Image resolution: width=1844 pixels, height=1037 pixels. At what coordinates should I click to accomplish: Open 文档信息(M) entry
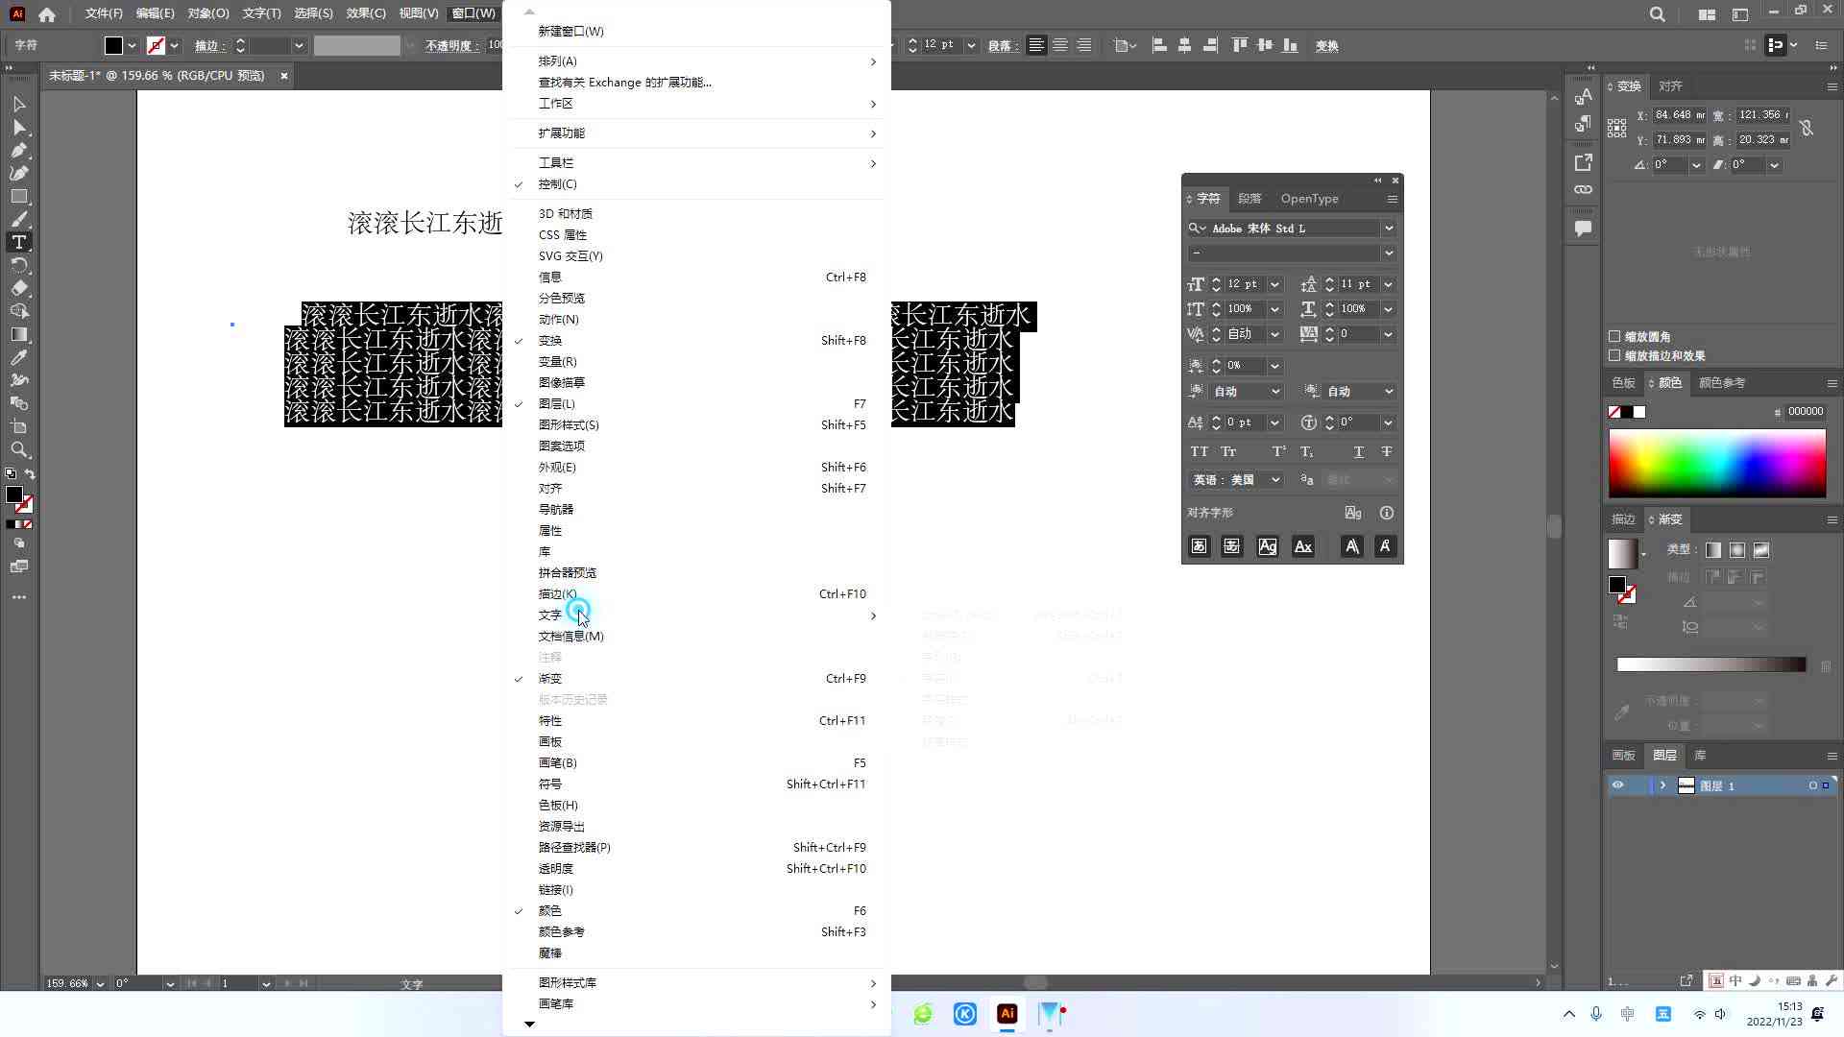pyautogui.click(x=697, y=637)
